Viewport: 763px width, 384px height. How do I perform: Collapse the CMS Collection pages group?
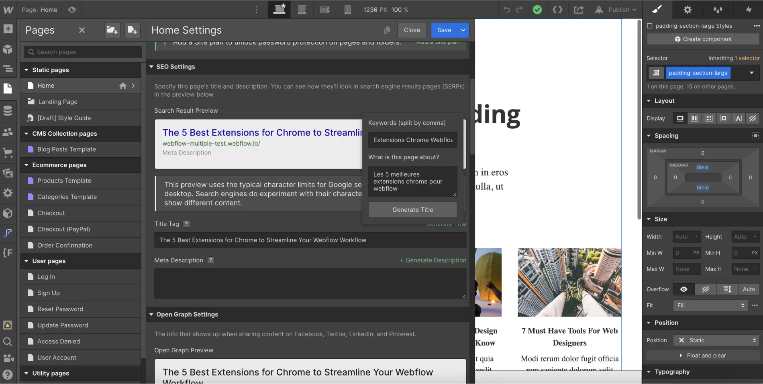click(27, 134)
